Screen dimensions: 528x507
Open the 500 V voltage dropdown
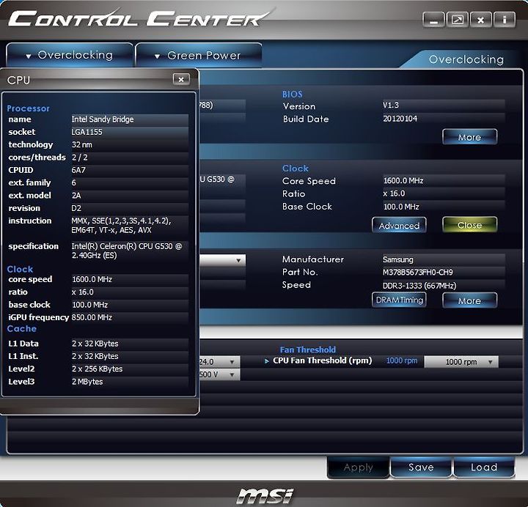(219, 374)
